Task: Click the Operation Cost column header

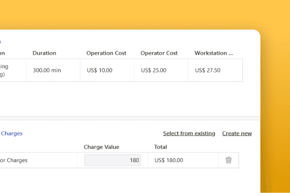Action: 107,53
